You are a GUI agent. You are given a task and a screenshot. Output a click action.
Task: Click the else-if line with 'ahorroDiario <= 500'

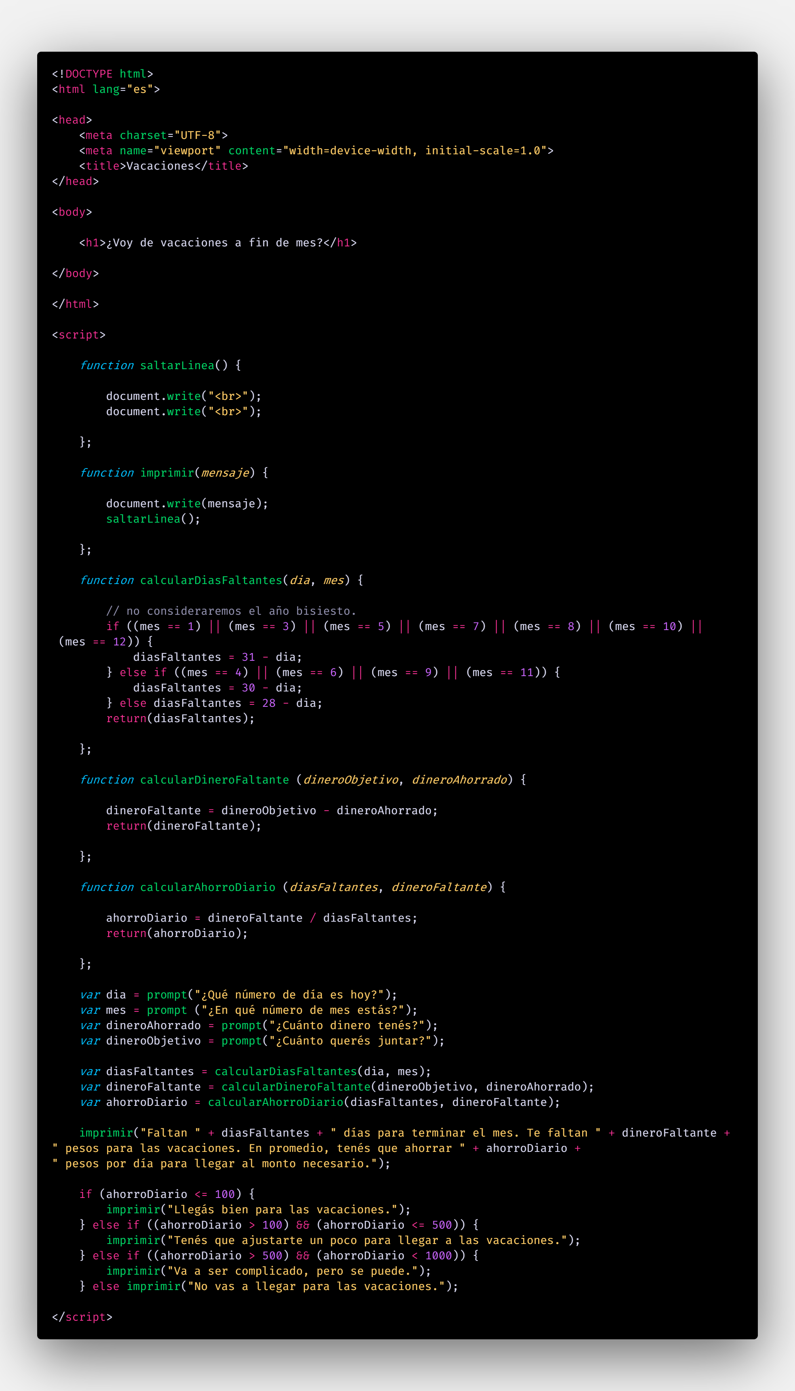[x=279, y=1225]
